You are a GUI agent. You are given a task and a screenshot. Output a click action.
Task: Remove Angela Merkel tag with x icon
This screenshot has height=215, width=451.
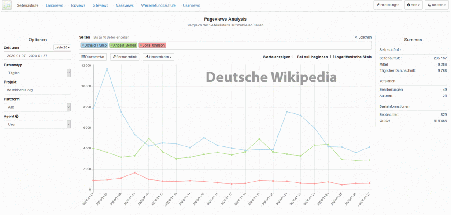(x=112, y=45)
